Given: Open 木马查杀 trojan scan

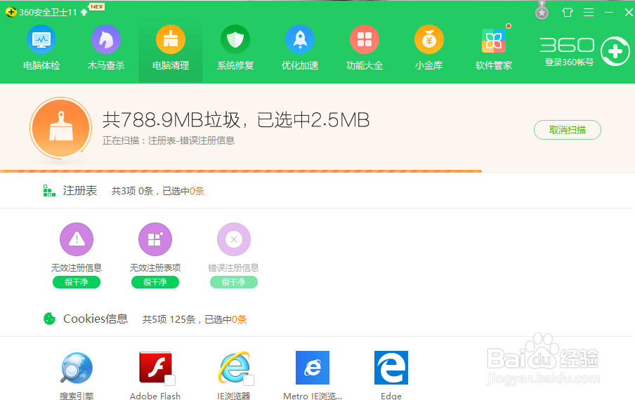Looking at the screenshot, I should 105,48.
